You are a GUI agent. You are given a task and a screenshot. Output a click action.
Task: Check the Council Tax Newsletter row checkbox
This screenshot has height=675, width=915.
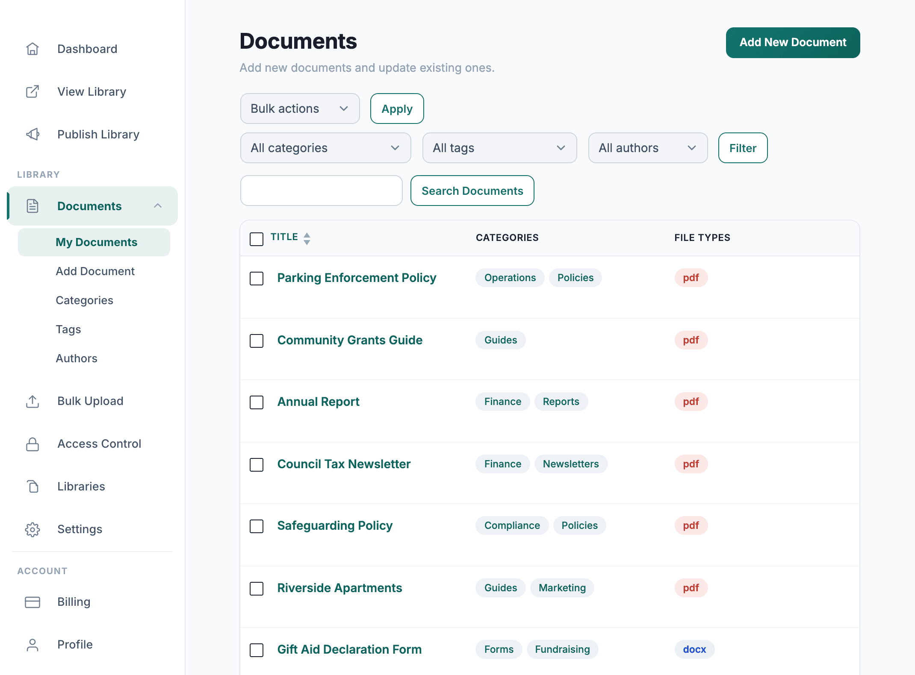(257, 464)
